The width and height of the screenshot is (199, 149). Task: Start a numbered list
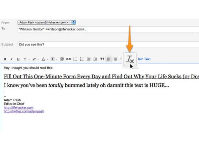coord(75,59)
